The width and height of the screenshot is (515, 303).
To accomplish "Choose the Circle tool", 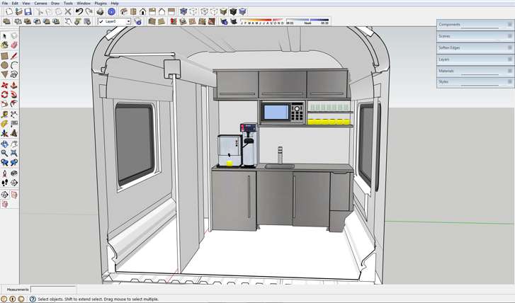I will tap(4, 65).
